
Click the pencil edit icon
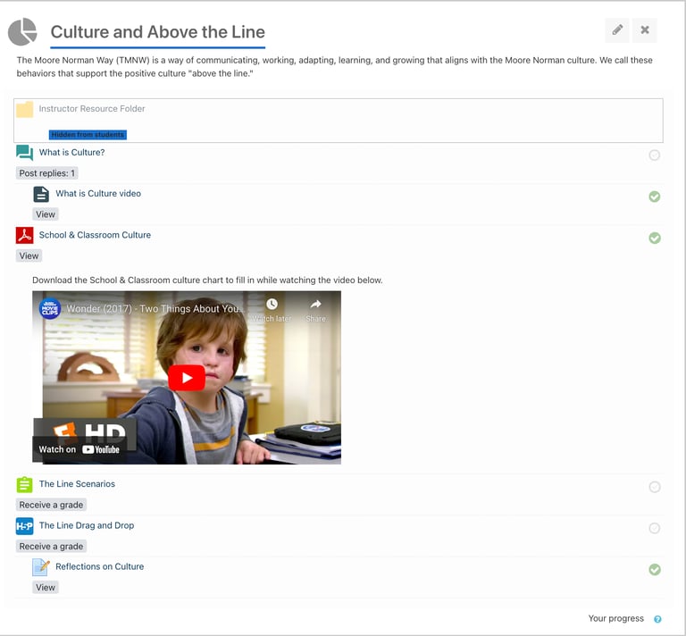617,30
